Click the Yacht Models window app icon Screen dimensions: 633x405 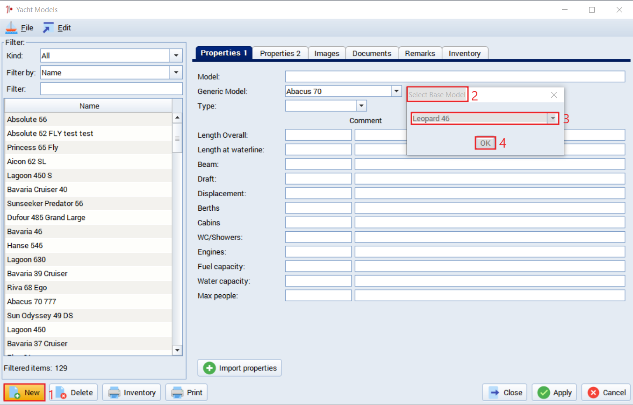click(8, 9)
